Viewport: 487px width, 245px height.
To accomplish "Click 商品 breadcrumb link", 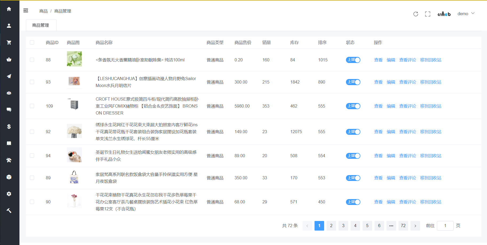I will (x=43, y=11).
